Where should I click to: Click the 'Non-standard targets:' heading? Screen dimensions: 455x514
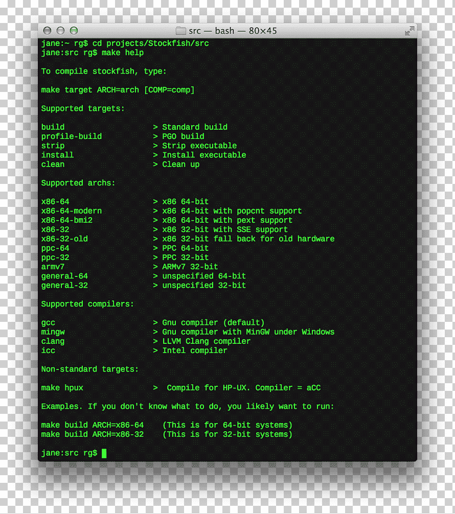(90, 369)
